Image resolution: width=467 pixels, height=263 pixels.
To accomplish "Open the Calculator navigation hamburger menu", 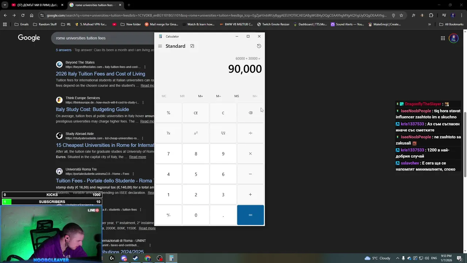I will point(160,46).
